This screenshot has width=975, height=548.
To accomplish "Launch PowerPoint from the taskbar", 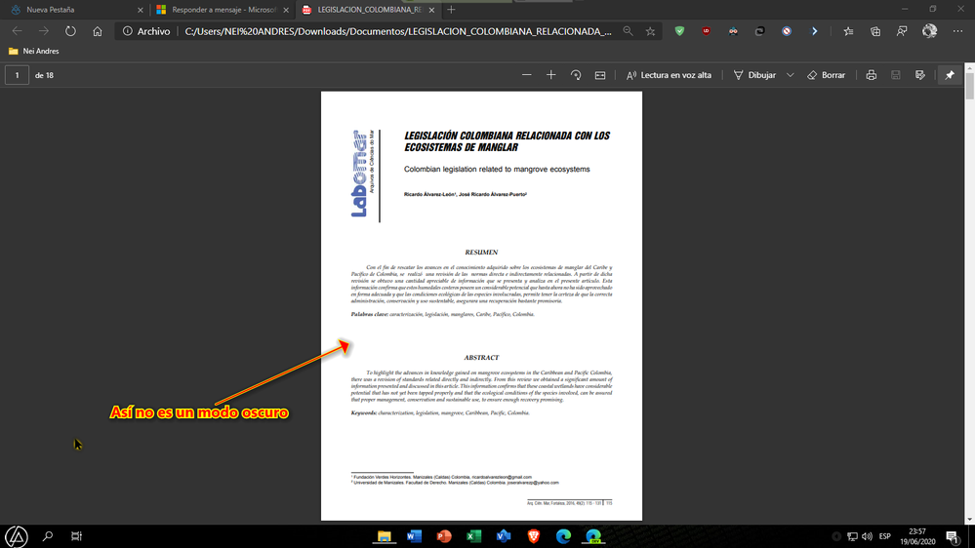I will 444,536.
